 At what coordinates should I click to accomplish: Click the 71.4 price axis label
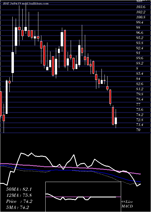[140, 125]
